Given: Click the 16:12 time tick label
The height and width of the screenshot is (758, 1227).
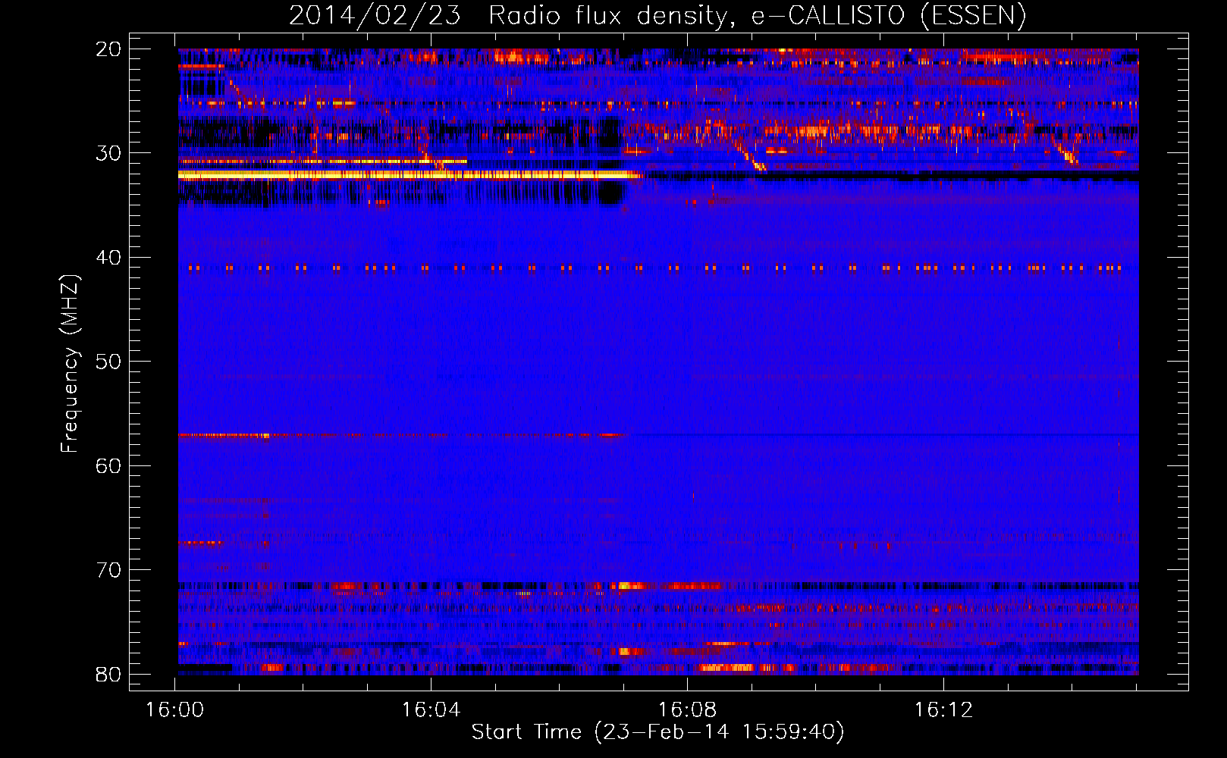Looking at the screenshot, I should [944, 710].
